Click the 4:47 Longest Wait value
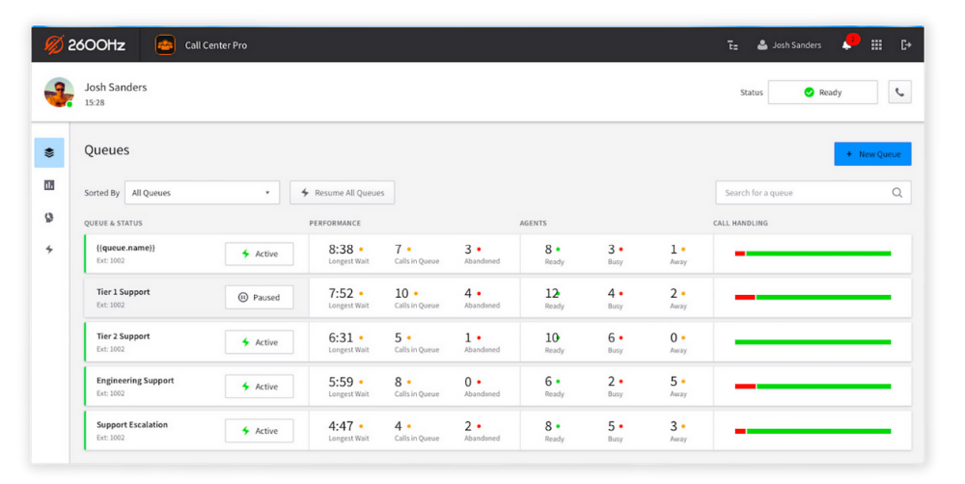The width and height of the screenshot is (965, 484). click(341, 426)
